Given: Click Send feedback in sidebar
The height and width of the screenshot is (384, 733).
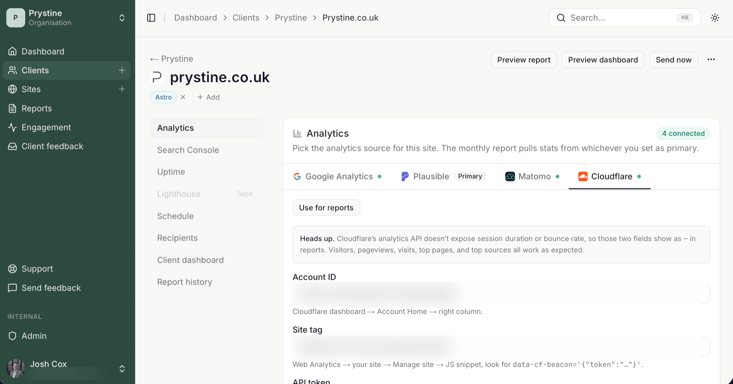Looking at the screenshot, I should click(x=66, y=288).
